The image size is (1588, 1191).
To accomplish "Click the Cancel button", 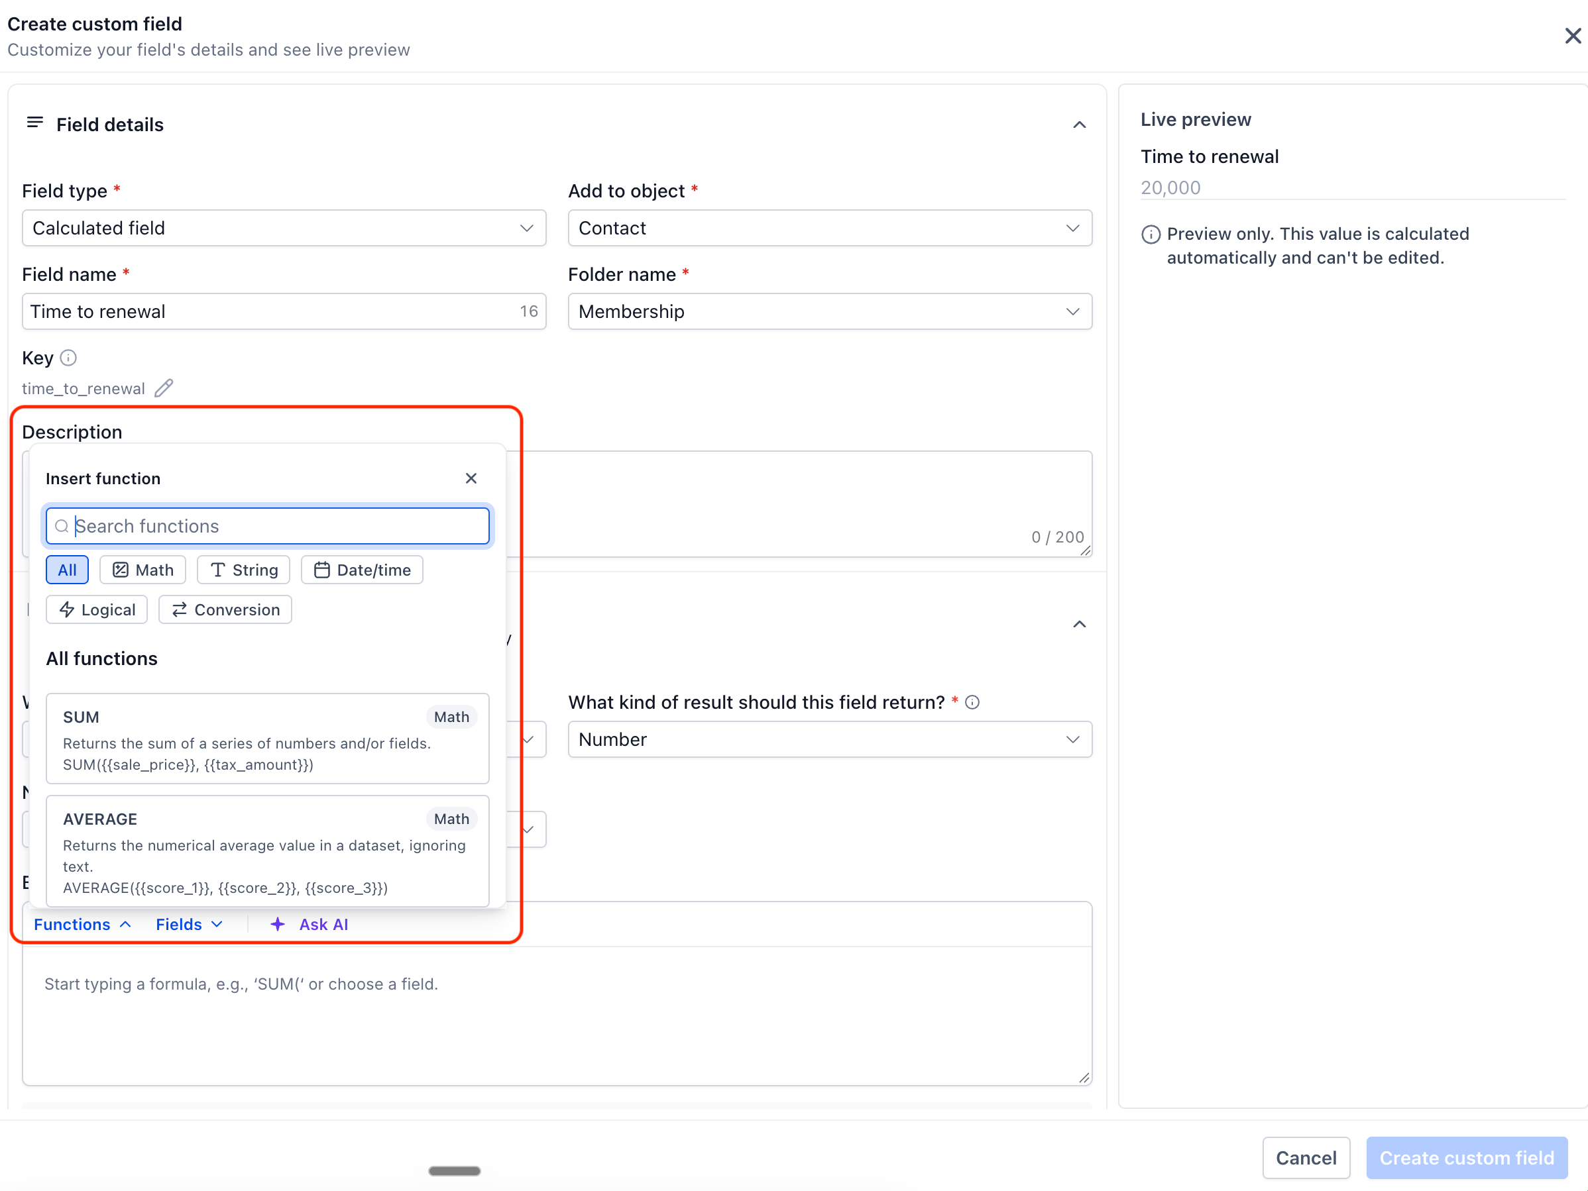I will pyautogui.click(x=1306, y=1157).
